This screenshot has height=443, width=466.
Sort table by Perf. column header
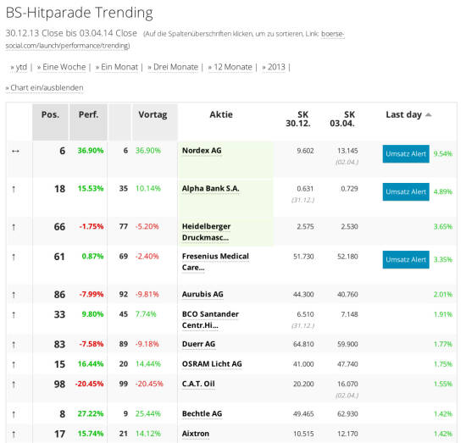[88, 114]
